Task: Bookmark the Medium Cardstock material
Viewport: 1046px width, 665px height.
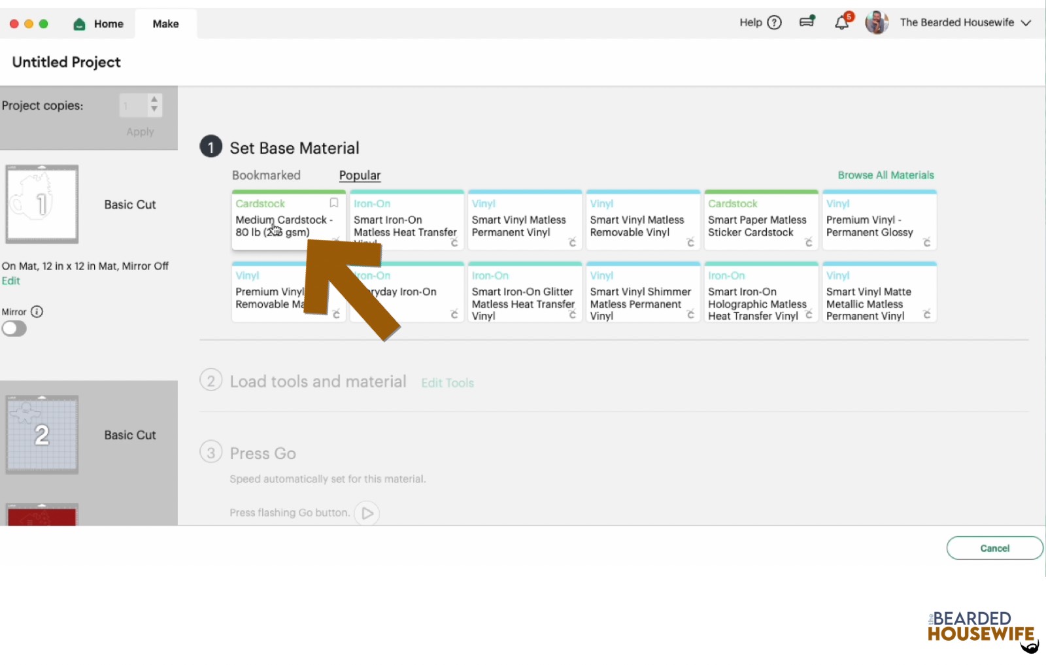Action: pos(333,203)
